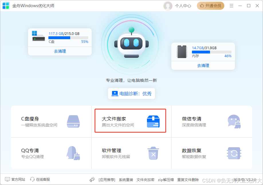Minimize the optimizer window
Viewport: 263px width, 185px height.
(x=240, y=6)
